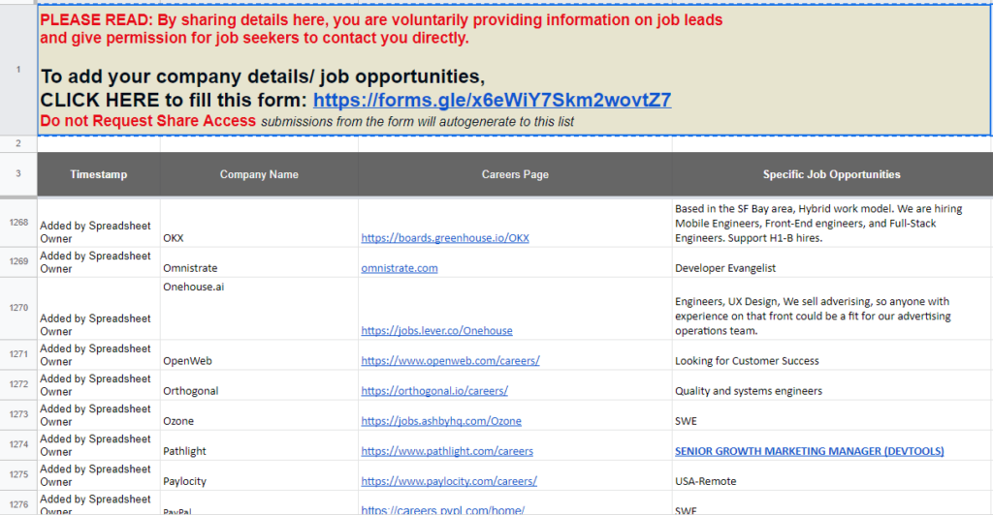This screenshot has width=993, height=515.
Task: Open the Senior Growth Marketing Manager (DevTools) link
Action: pos(810,451)
